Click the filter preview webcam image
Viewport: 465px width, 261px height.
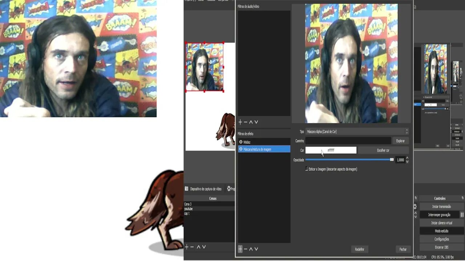pos(351,63)
